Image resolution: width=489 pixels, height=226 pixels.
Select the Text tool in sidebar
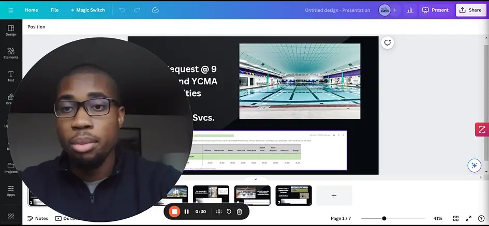point(11,76)
